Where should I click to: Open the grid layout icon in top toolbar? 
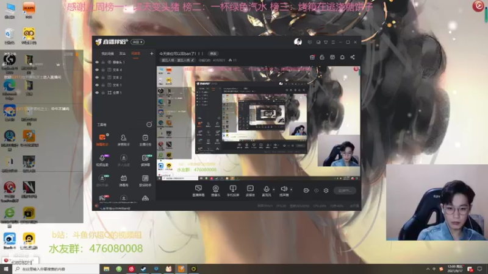332,57
